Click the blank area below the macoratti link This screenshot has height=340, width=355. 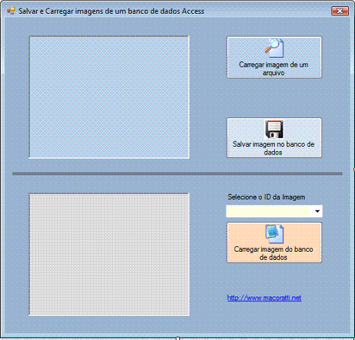[274, 317]
